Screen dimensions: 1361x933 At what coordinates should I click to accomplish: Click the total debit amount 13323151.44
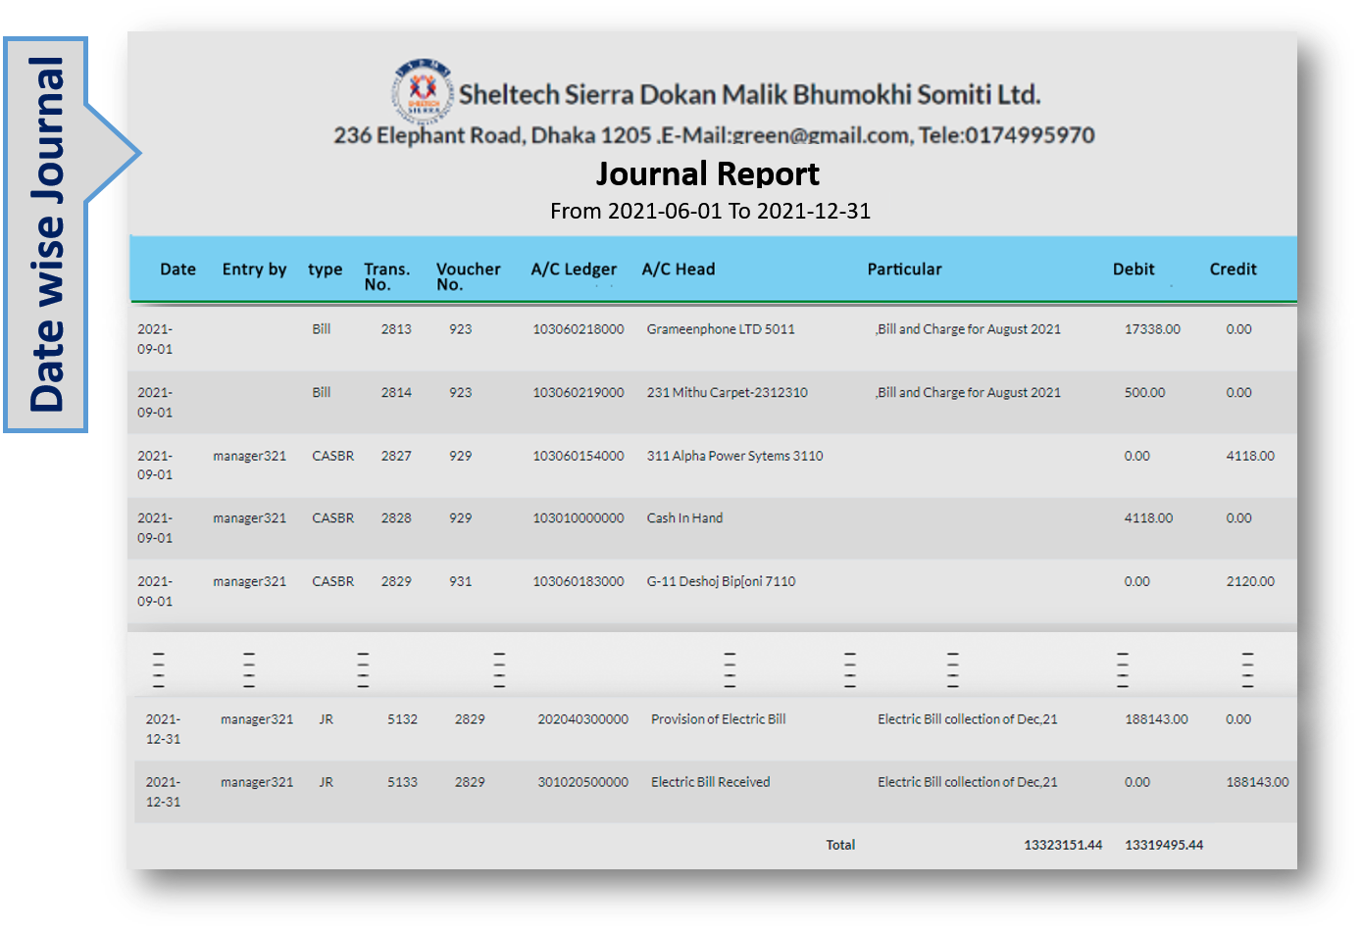click(1063, 845)
